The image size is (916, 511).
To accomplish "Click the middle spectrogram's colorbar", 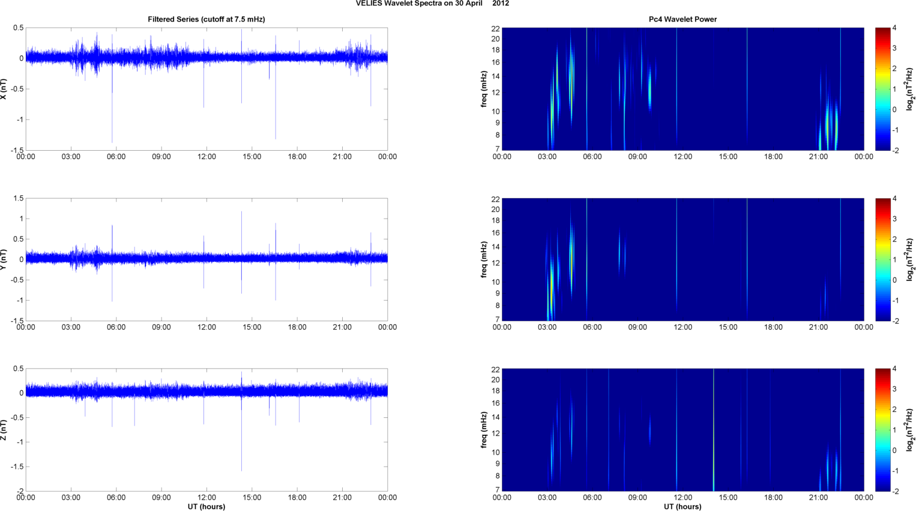I will click(882, 259).
